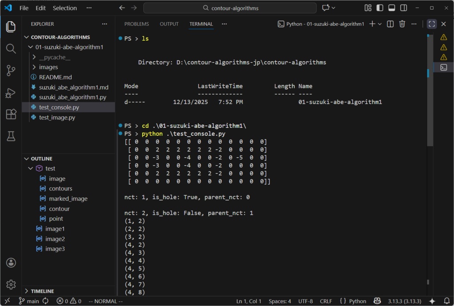Change line endings via CRLF button
The image size is (454, 306).
[326, 301]
